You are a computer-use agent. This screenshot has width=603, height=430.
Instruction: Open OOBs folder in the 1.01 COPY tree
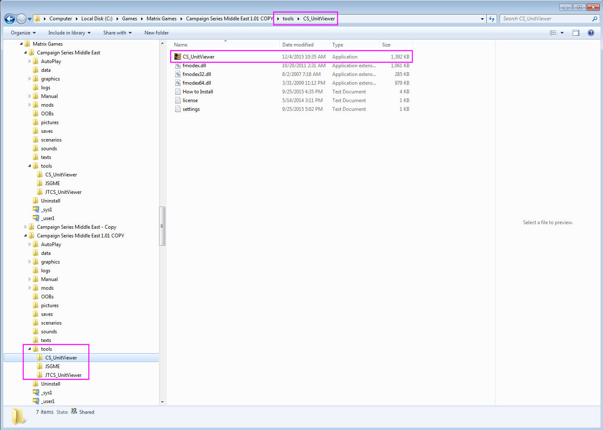[x=47, y=297]
